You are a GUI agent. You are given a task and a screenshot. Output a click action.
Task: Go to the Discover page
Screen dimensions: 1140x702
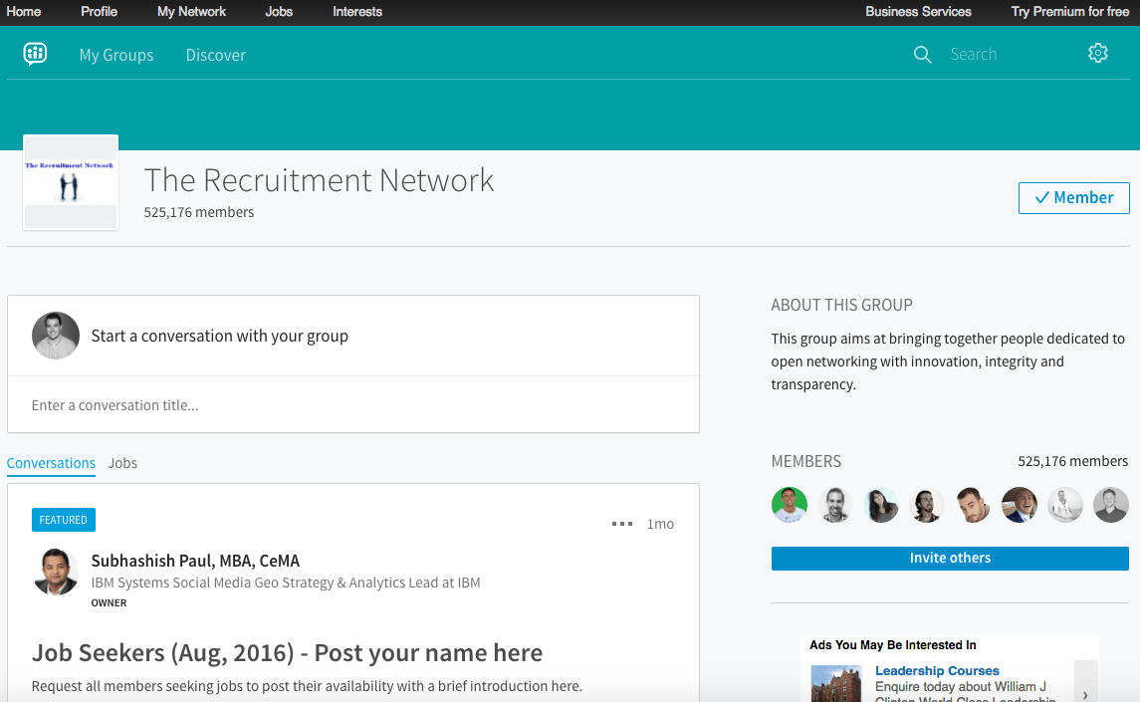[x=215, y=56]
